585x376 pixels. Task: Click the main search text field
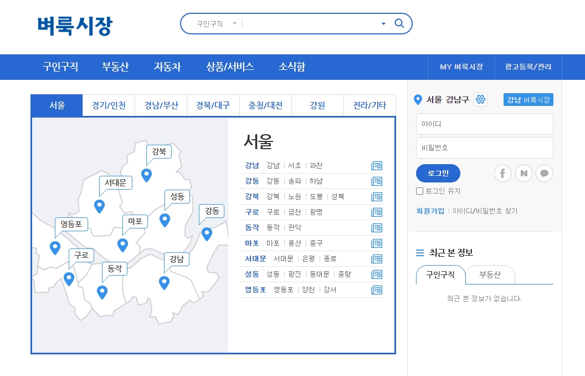[310, 23]
